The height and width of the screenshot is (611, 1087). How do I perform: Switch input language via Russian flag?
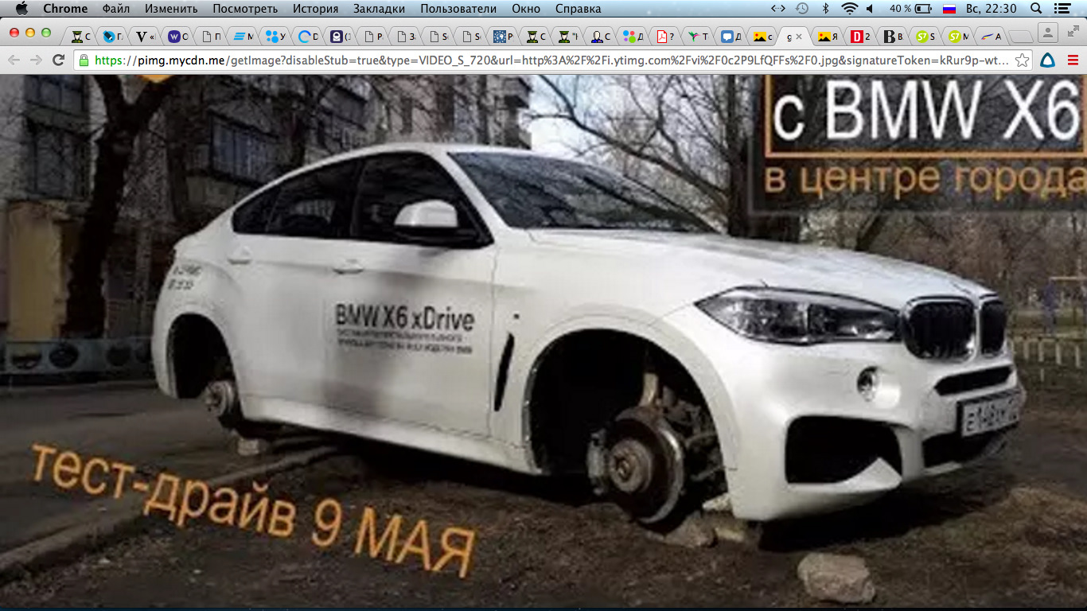(x=949, y=9)
